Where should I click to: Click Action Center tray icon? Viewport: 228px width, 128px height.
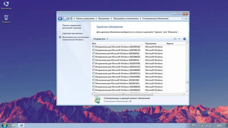(202, 125)
